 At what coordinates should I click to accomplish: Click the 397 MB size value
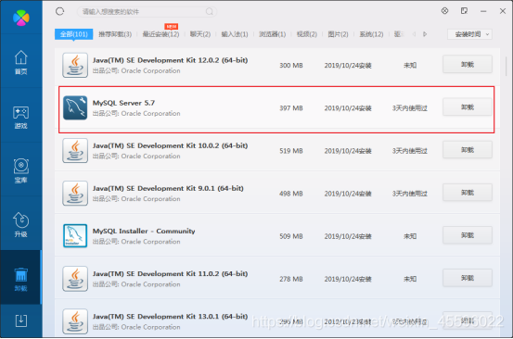pyautogui.click(x=291, y=108)
